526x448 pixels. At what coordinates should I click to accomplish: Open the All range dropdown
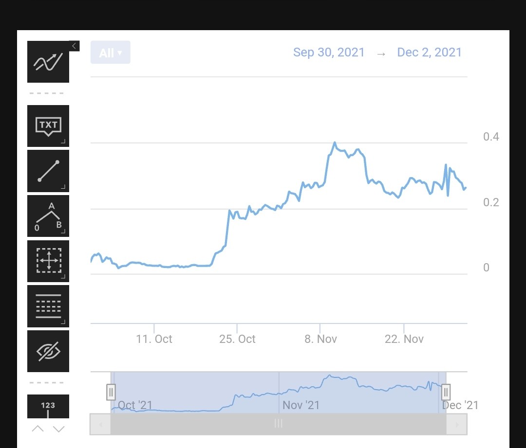111,52
